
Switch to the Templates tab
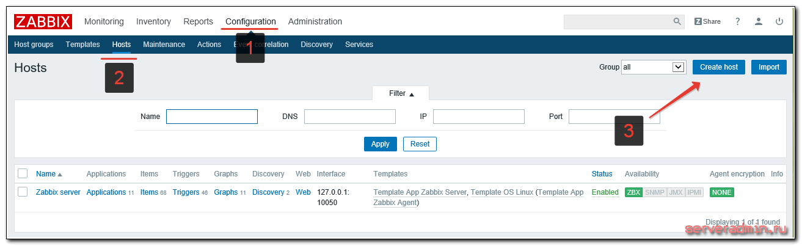click(82, 45)
